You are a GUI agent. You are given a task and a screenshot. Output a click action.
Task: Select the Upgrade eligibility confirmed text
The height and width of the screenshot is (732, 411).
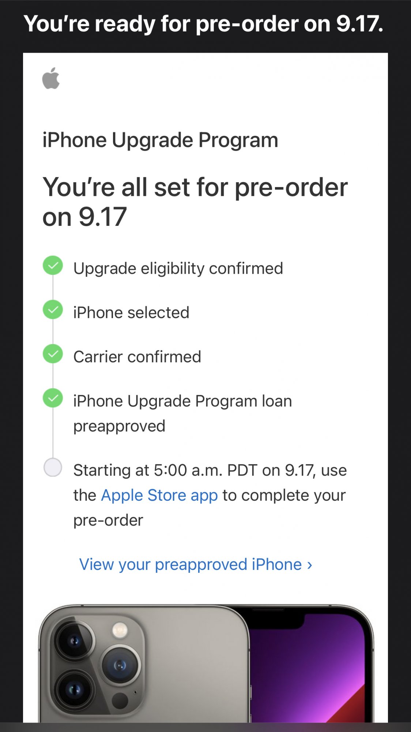[x=178, y=268]
